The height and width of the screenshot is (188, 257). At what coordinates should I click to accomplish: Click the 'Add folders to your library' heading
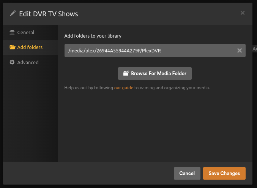pyautogui.click(x=93, y=36)
